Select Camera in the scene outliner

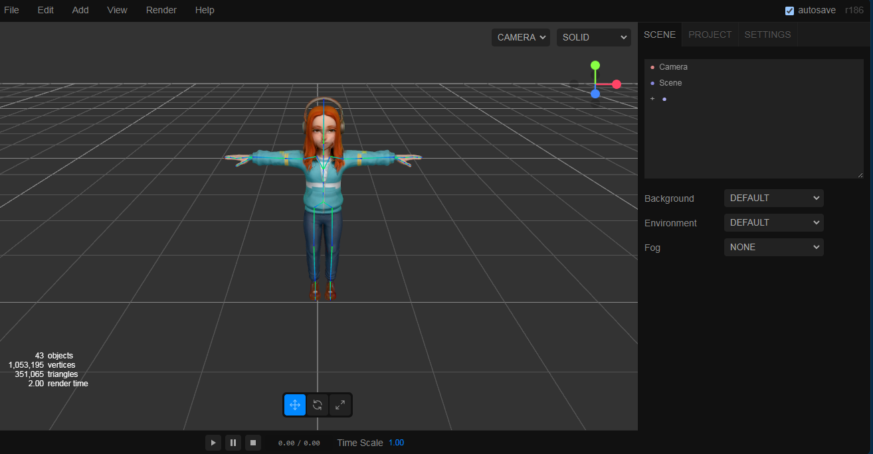pos(754,67)
